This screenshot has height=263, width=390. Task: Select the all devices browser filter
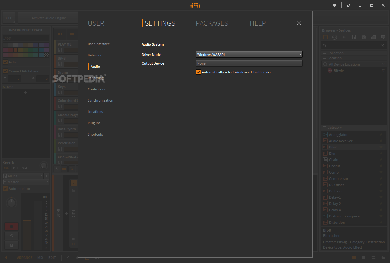point(325,37)
